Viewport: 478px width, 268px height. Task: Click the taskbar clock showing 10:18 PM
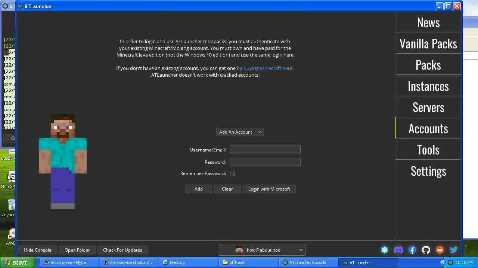[464, 262]
